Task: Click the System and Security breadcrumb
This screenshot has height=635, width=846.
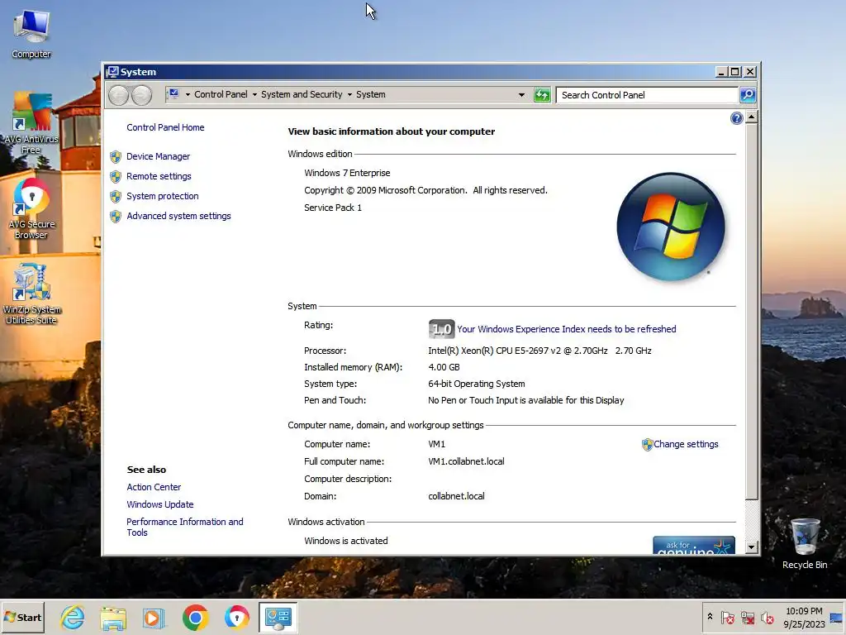Action: tap(302, 94)
